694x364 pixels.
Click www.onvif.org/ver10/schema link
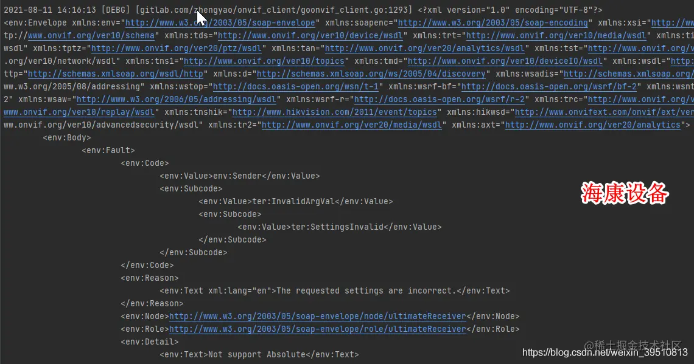[91, 36]
